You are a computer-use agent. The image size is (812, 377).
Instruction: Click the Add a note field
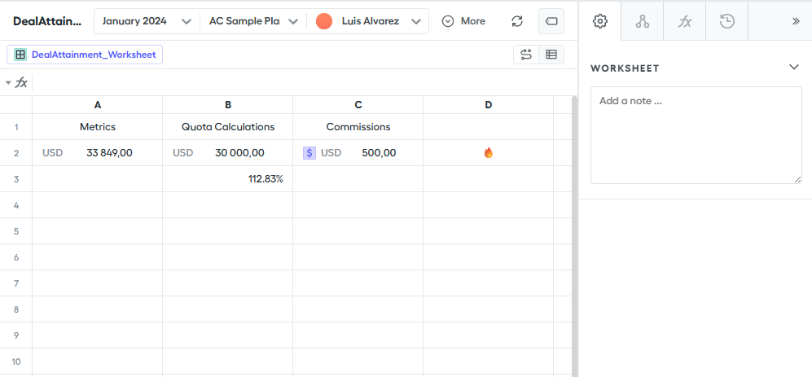pyautogui.click(x=696, y=134)
